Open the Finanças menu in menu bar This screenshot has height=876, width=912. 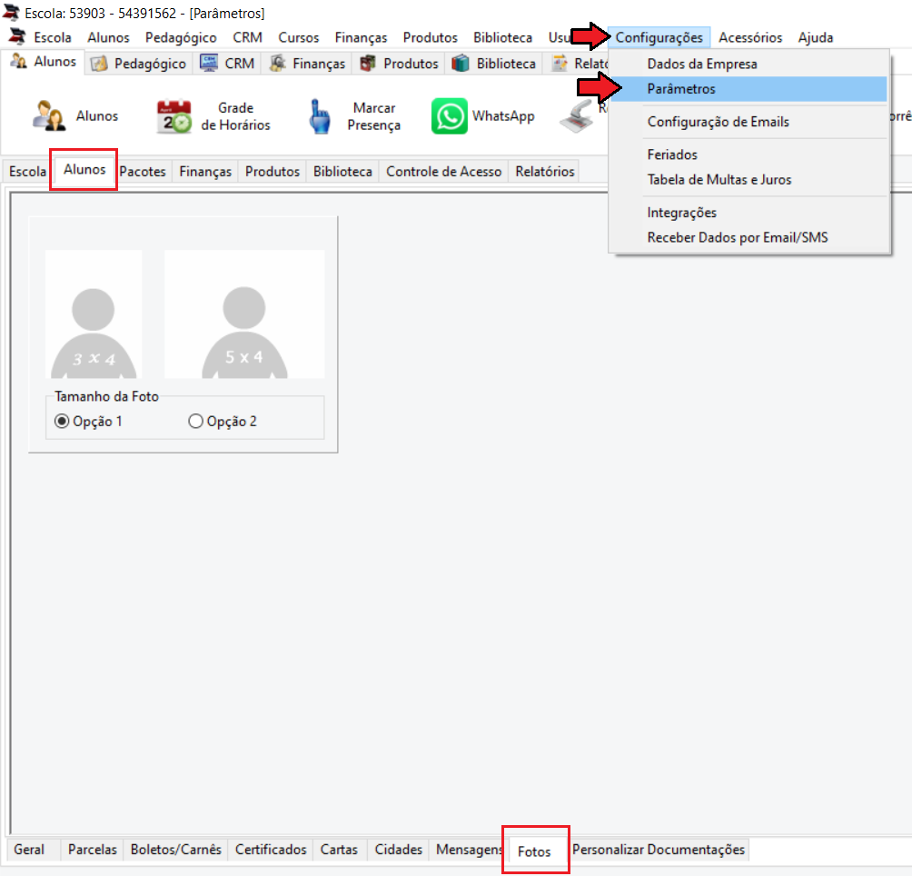tap(361, 37)
